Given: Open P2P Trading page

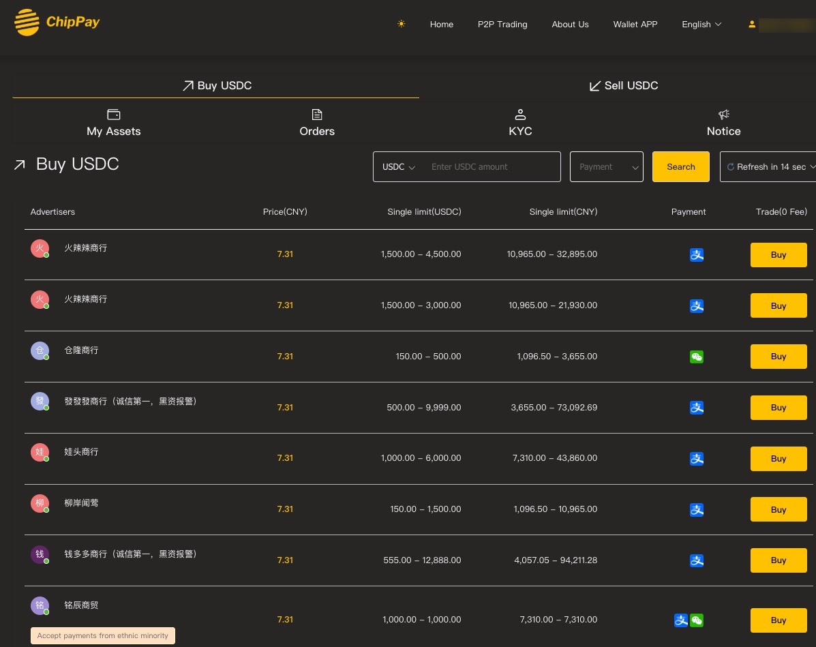Looking at the screenshot, I should [502, 25].
